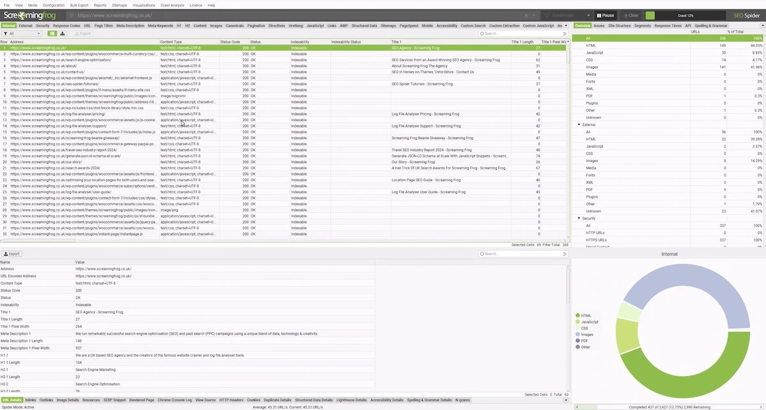Select the Inlinks tab at bottom

[x=30, y=400]
